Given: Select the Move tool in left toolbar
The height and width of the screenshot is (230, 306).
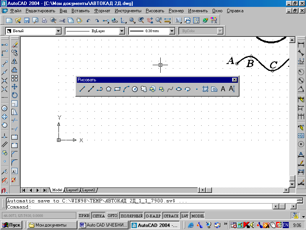Looking at the screenshot, I should point(15,87).
